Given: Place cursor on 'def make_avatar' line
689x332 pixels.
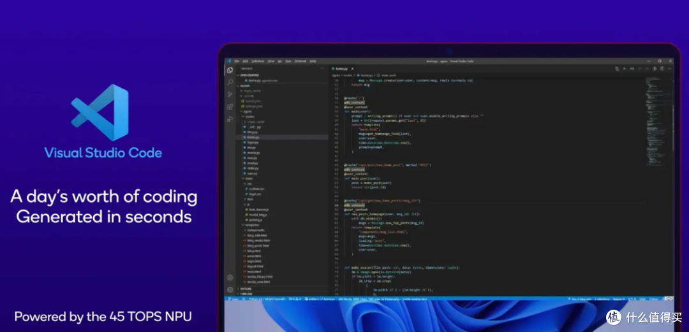Looking at the screenshot, I should click(x=402, y=268).
